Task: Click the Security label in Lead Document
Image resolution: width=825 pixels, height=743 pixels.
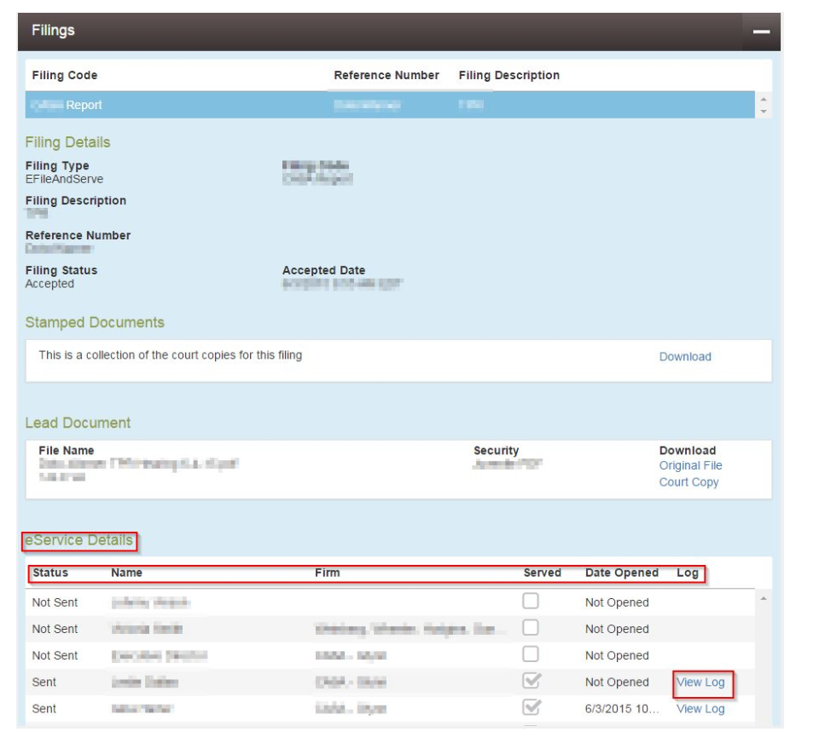Action: click(x=497, y=451)
